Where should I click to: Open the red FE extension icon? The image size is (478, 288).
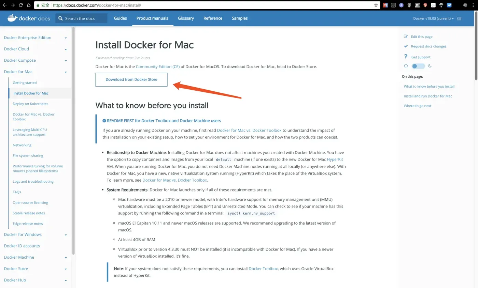pos(385,5)
